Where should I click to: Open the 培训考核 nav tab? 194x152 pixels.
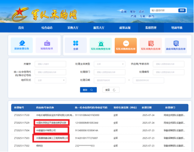pyautogui.click(x=177, y=28)
